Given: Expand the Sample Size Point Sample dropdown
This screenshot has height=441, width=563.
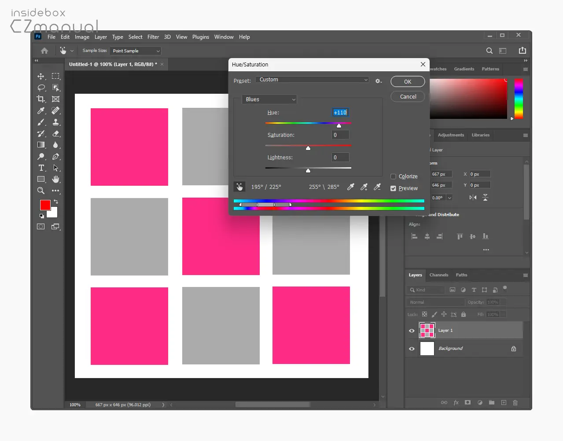Looking at the screenshot, I should tap(136, 51).
